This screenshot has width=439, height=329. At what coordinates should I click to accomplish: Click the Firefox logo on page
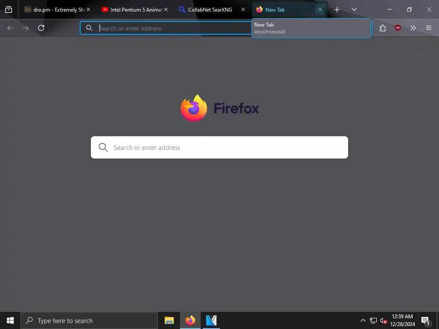pyautogui.click(x=194, y=108)
